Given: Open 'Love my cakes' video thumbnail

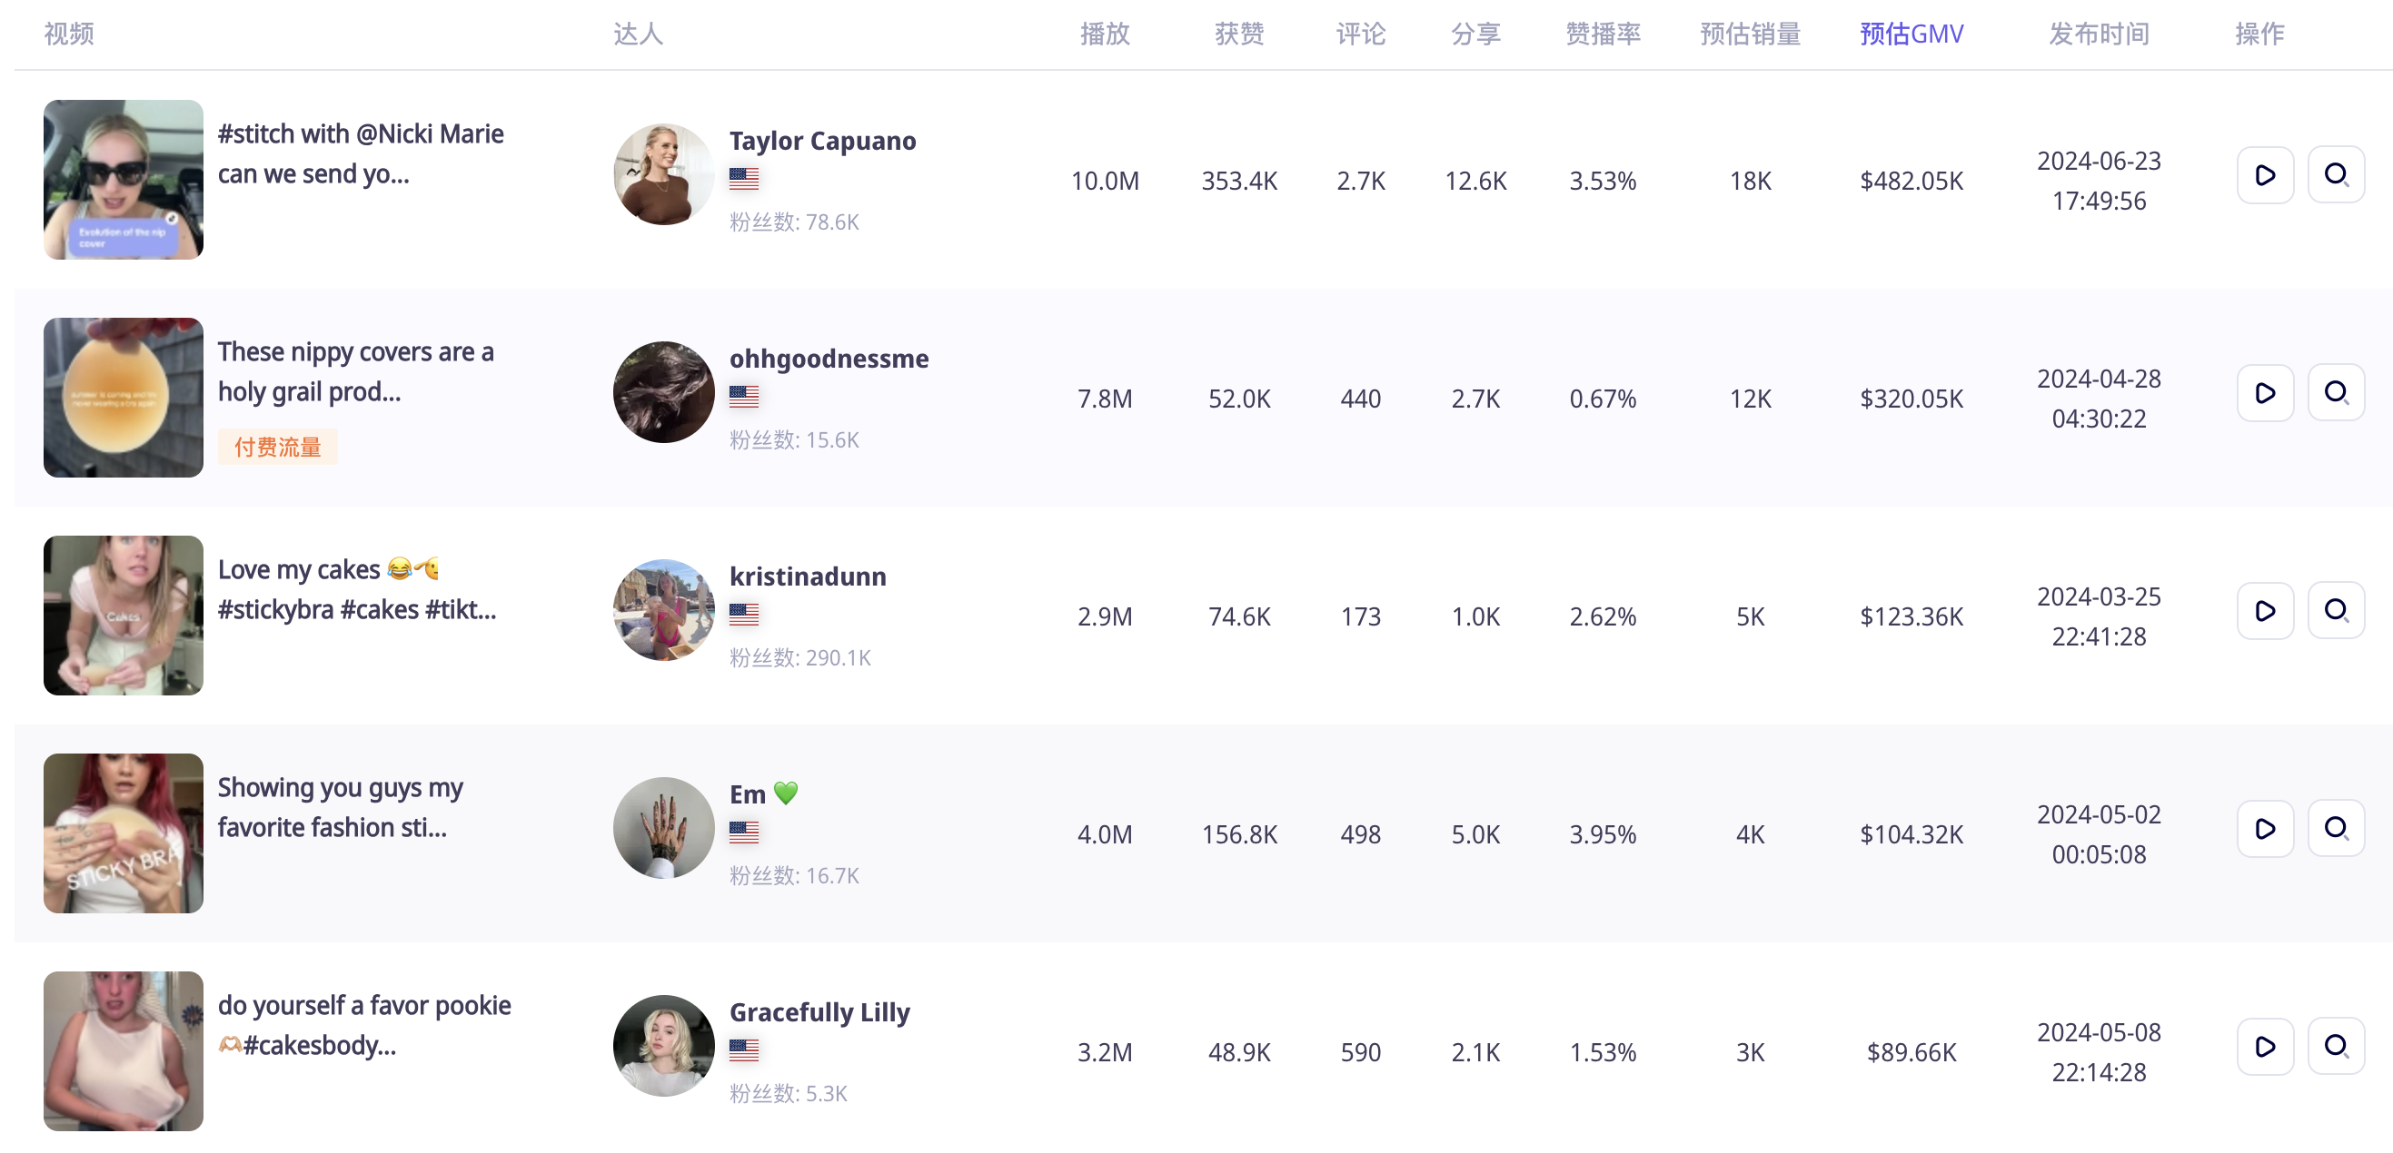Looking at the screenshot, I should [124, 616].
